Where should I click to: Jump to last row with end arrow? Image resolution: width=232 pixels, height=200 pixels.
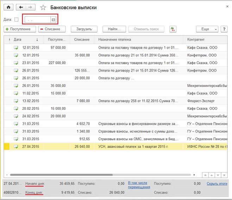coord(224,175)
